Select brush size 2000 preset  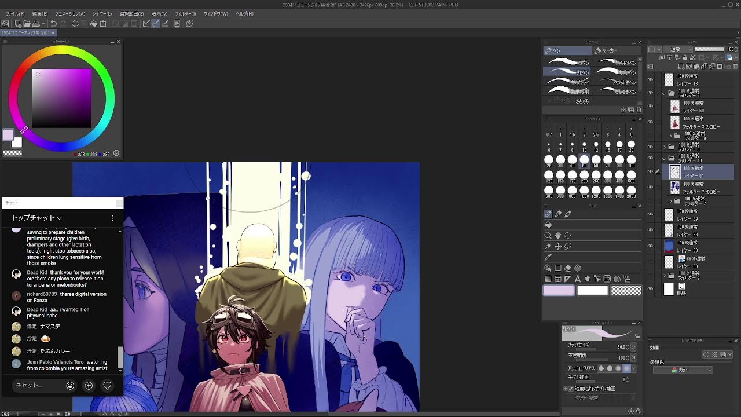pos(631,192)
